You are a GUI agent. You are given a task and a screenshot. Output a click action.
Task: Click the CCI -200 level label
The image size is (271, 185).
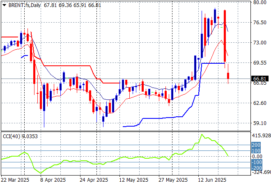[257, 168]
